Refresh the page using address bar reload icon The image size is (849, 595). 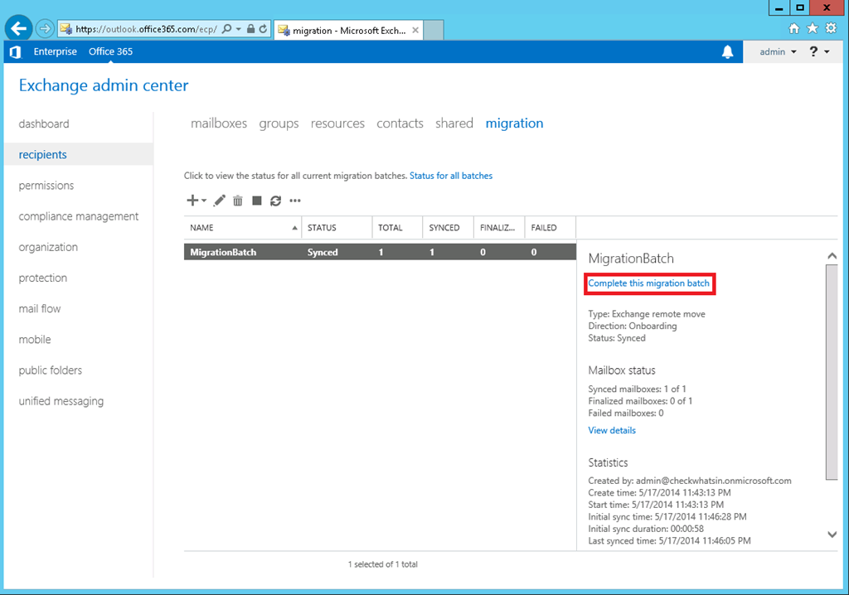tap(263, 29)
